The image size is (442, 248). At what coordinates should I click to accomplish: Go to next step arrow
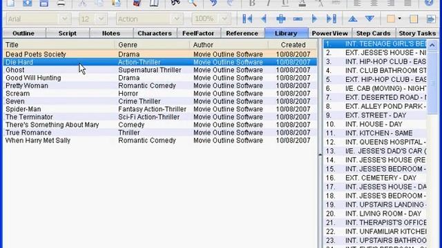(x=314, y=19)
